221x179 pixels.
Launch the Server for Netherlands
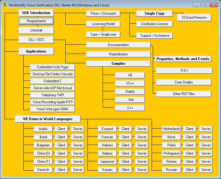[x=206, y=129]
